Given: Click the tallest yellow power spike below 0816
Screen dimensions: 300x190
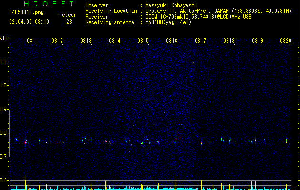Looking at the screenshot, I should pyautogui.click(x=176, y=183).
